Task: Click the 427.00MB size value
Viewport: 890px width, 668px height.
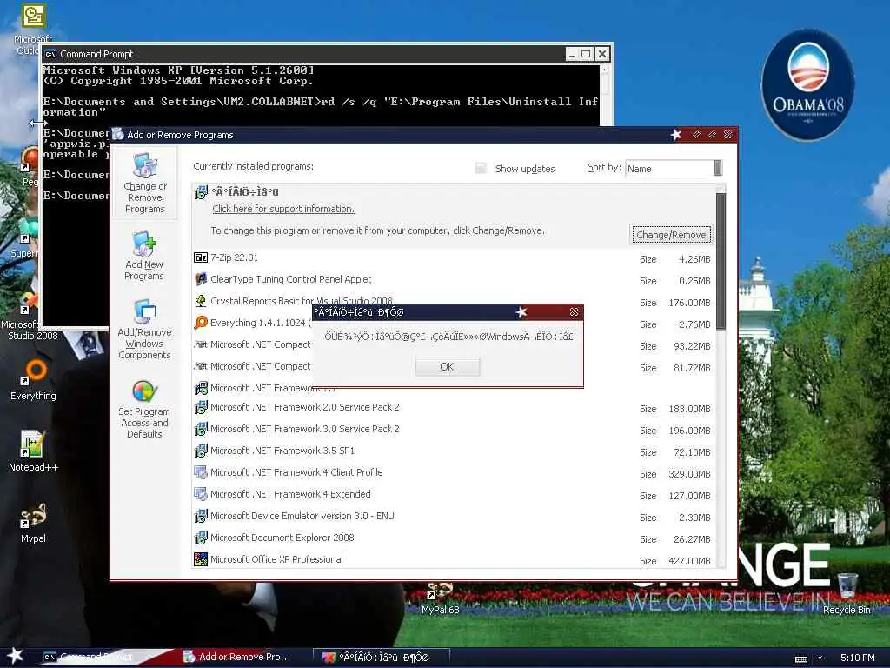Action: click(689, 561)
